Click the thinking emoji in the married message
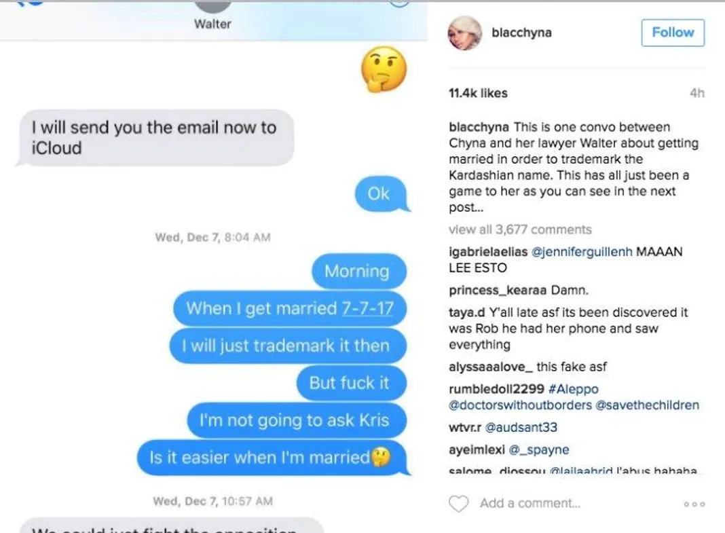Screen dimensions: 725x533 (381, 457)
